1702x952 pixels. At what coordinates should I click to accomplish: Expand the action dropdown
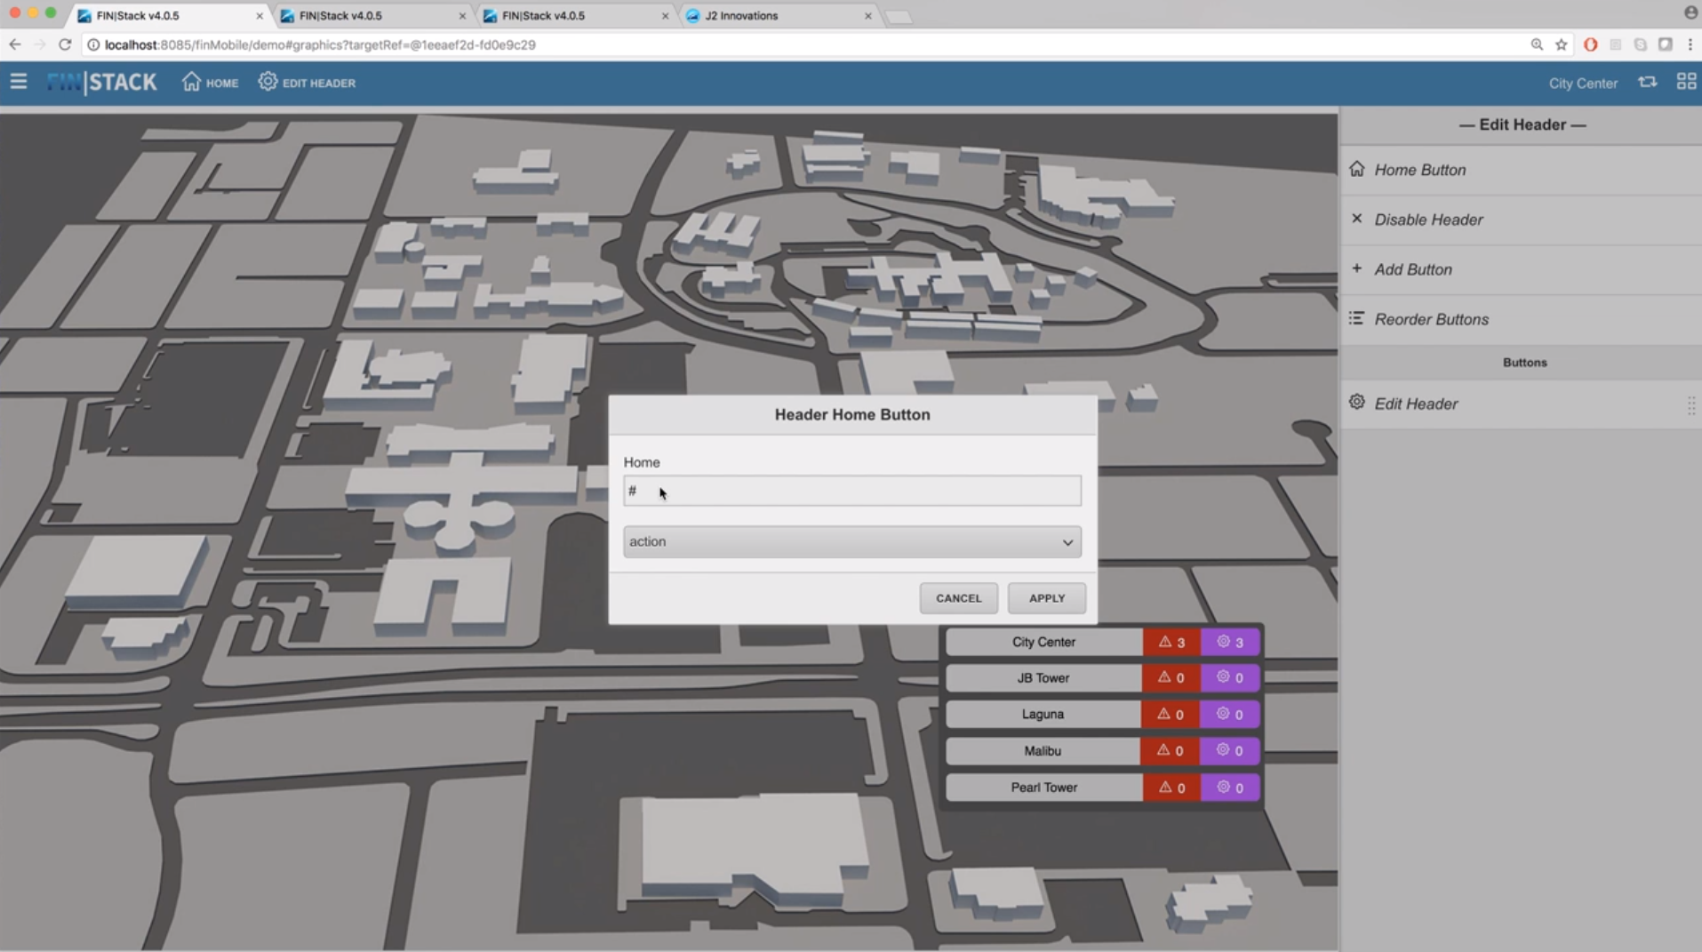coord(851,541)
